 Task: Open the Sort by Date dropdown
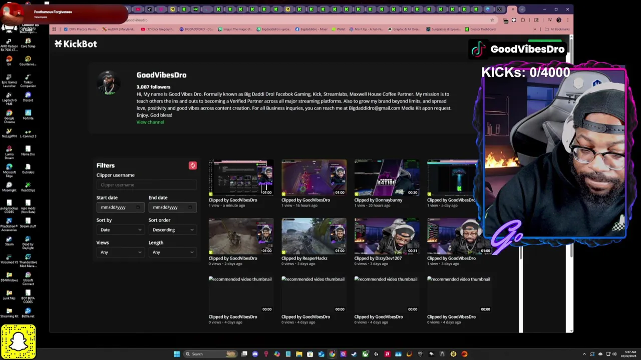pyautogui.click(x=120, y=229)
